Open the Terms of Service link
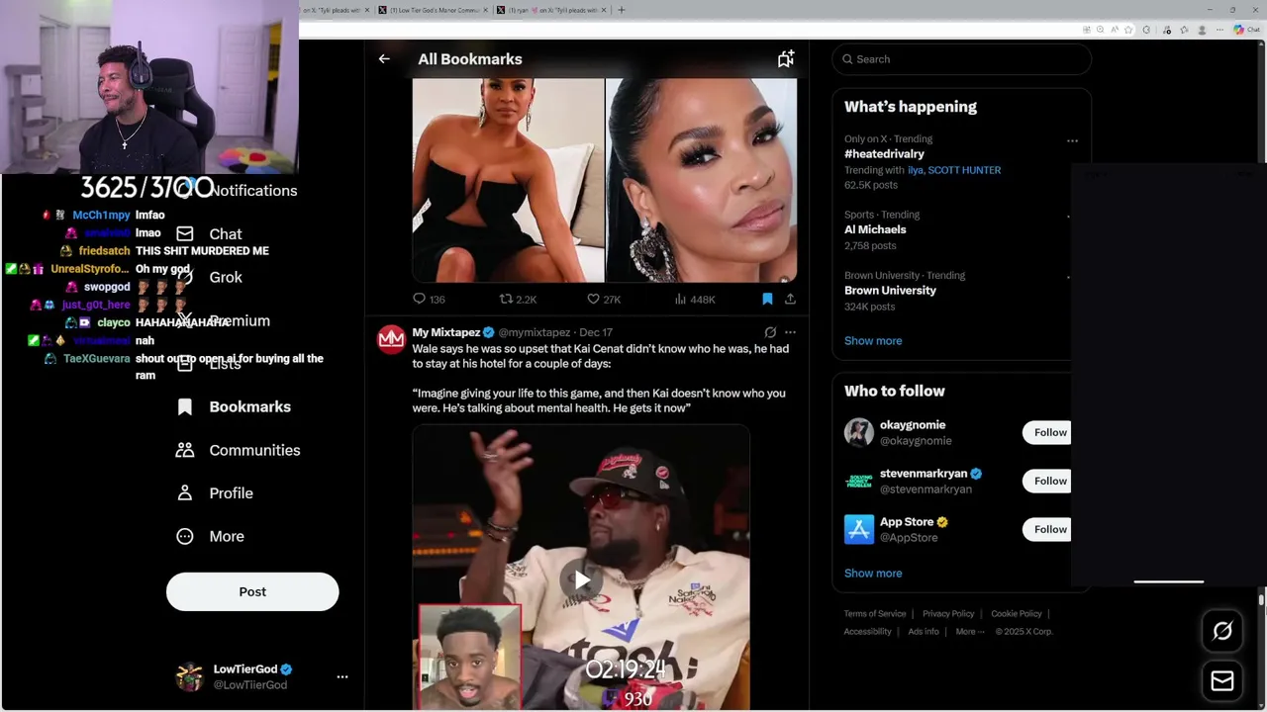 pos(875,614)
